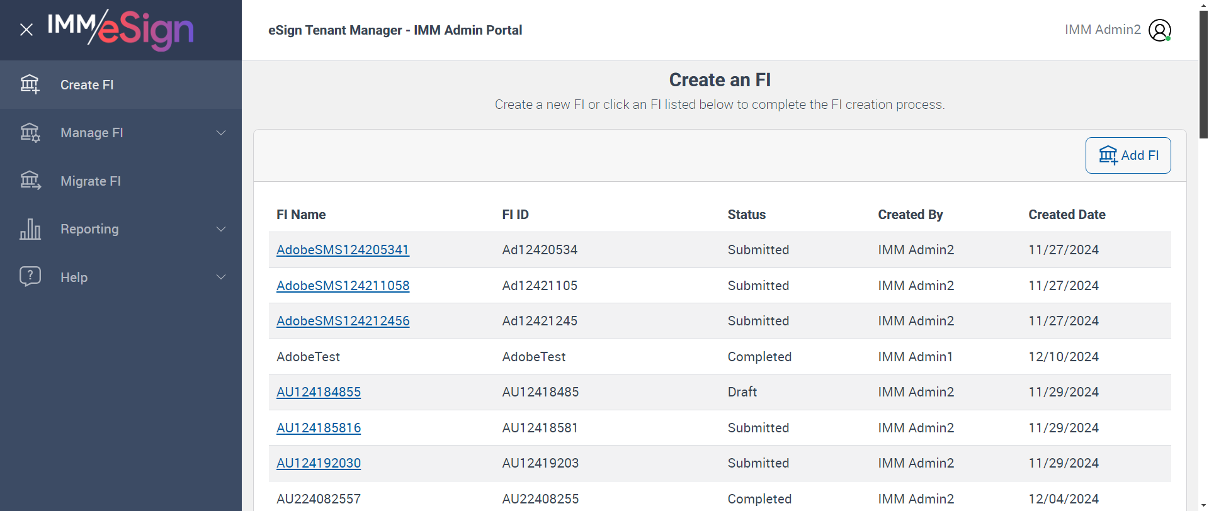Open the AU124184855 draft FI link
This screenshot has height=511, width=1209.
[319, 392]
